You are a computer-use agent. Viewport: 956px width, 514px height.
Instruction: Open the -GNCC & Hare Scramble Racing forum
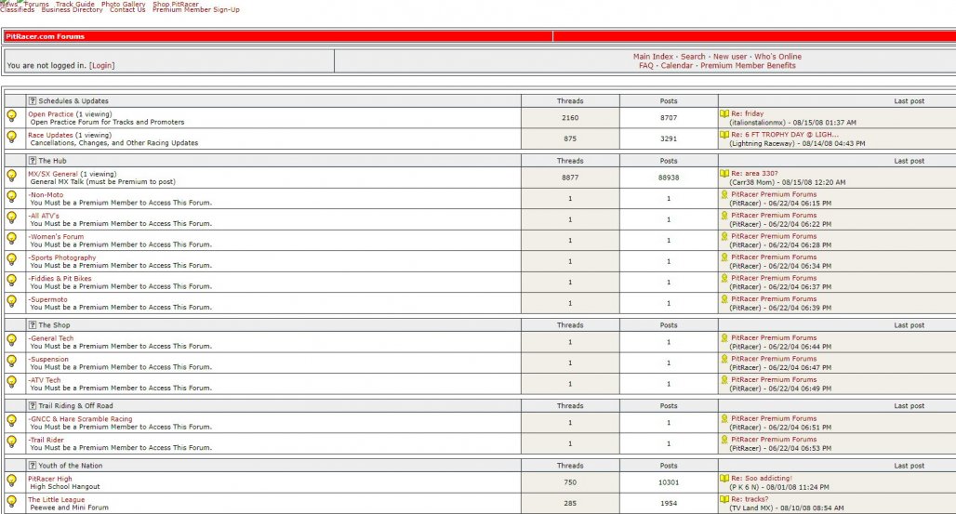pyautogui.click(x=80, y=418)
